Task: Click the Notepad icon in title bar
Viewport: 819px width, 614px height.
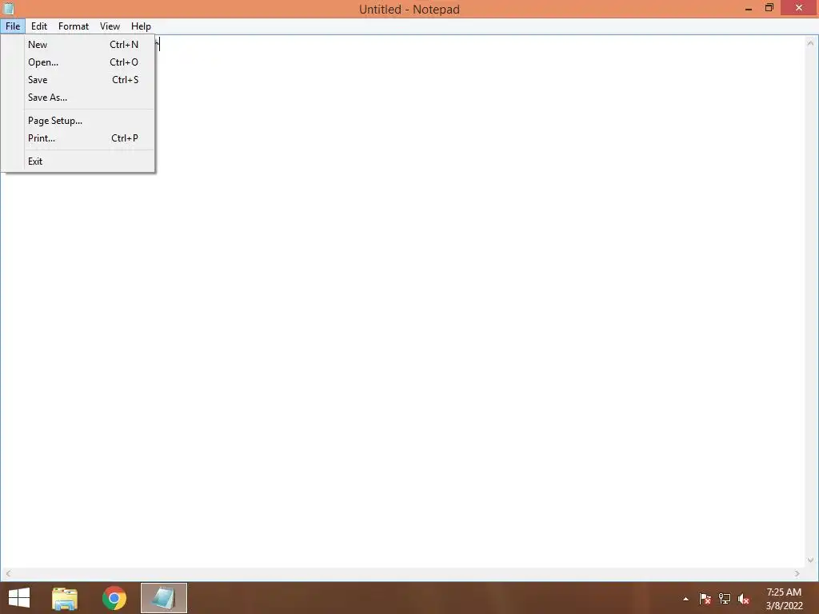Action: click(x=8, y=8)
